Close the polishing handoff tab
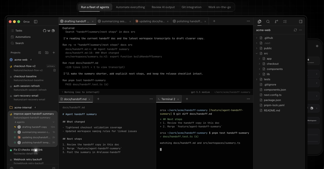This screenshot has height=169, width=324. pyautogui.click(x=205, y=21)
